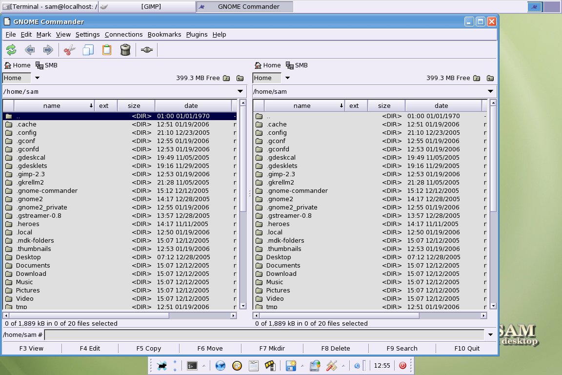
Task: Click the Xfce mouse menu icon
Action: point(162,366)
